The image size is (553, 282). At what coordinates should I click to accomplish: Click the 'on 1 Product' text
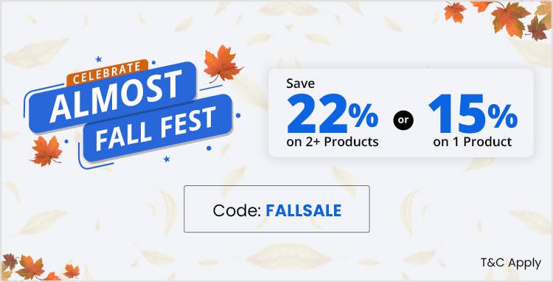point(472,142)
